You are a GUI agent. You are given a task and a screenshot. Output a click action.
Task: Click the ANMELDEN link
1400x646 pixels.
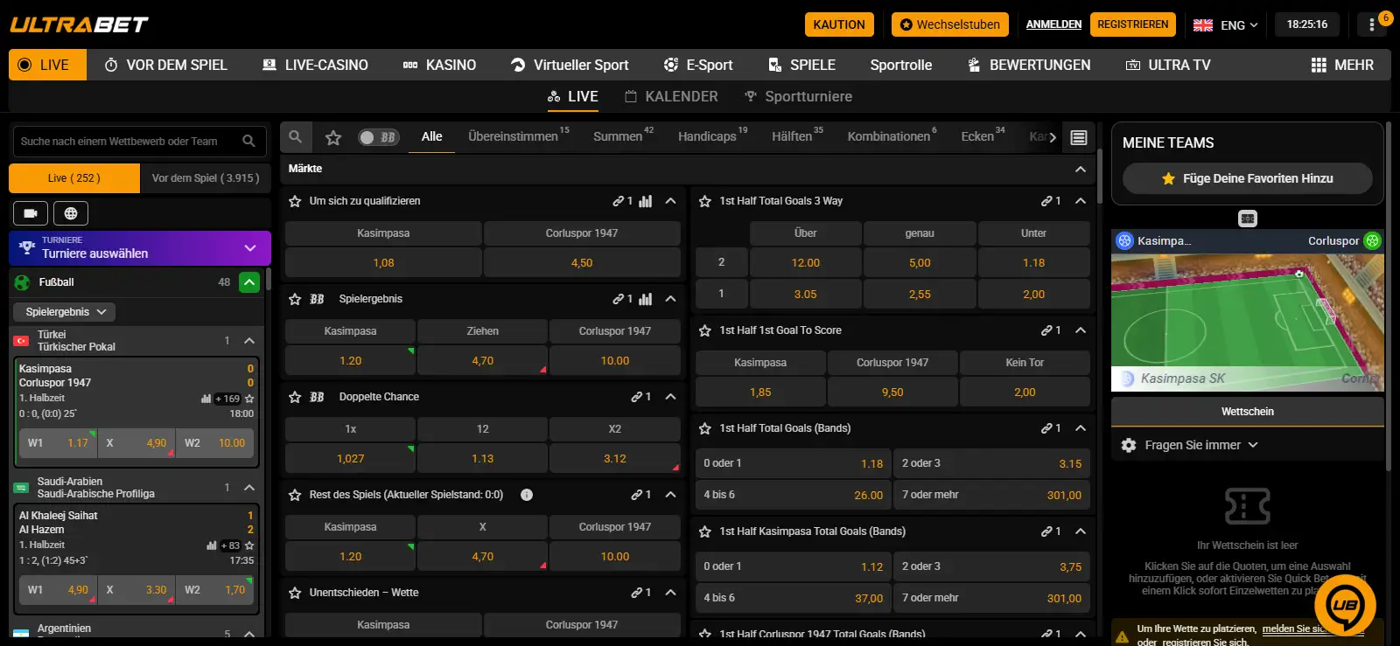tap(1053, 24)
